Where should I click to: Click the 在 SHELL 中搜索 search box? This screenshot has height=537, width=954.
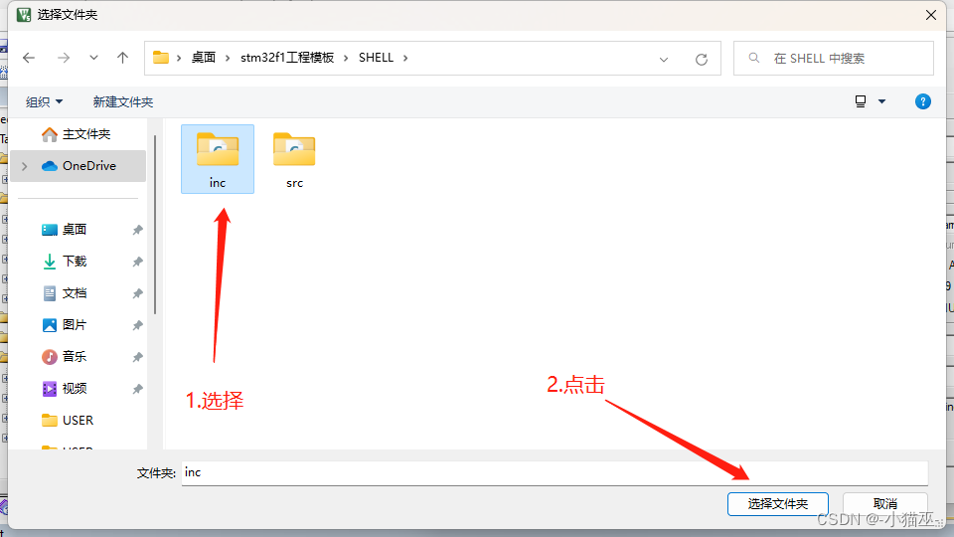834,59
